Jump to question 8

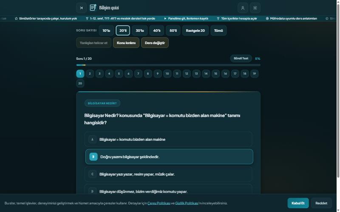(x=148, y=73)
